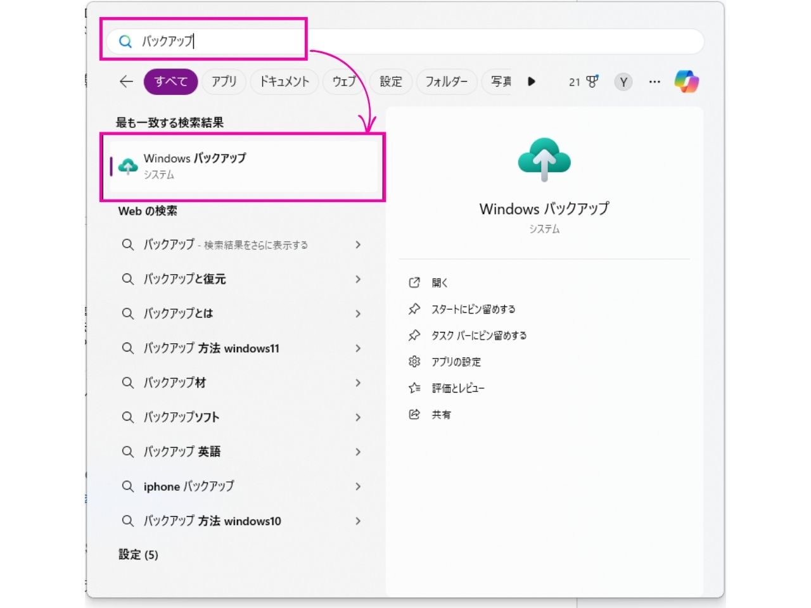Screen dimensions: 811x608
Task: Click the chevron next to バックアップと復元
Action: point(359,279)
